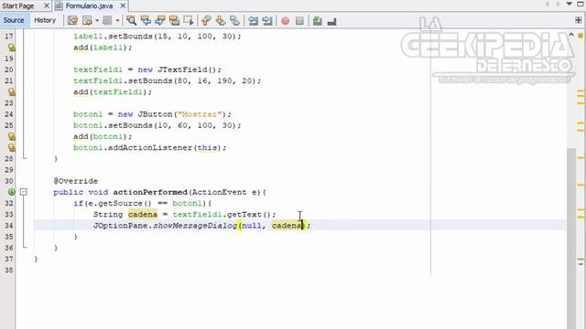Select the Formulario.java tab

[x=89, y=5]
